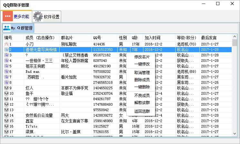Click the admin icon on row 5
The height and width of the screenshot is (144, 240).
(x=6, y=66)
